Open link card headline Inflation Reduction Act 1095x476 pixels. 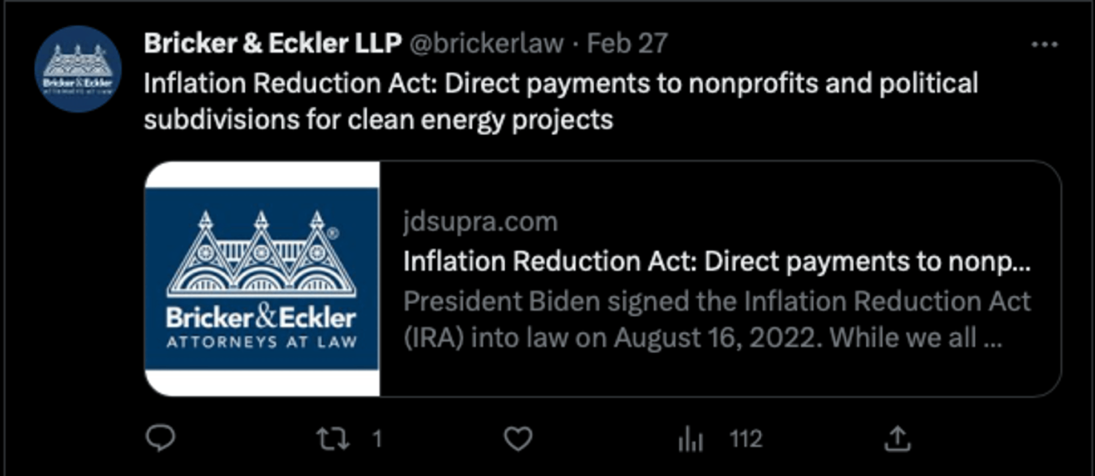(x=717, y=262)
